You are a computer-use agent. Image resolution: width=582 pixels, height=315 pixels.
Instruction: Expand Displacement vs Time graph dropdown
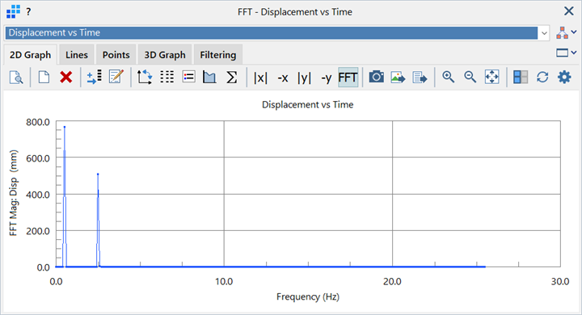tap(544, 33)
